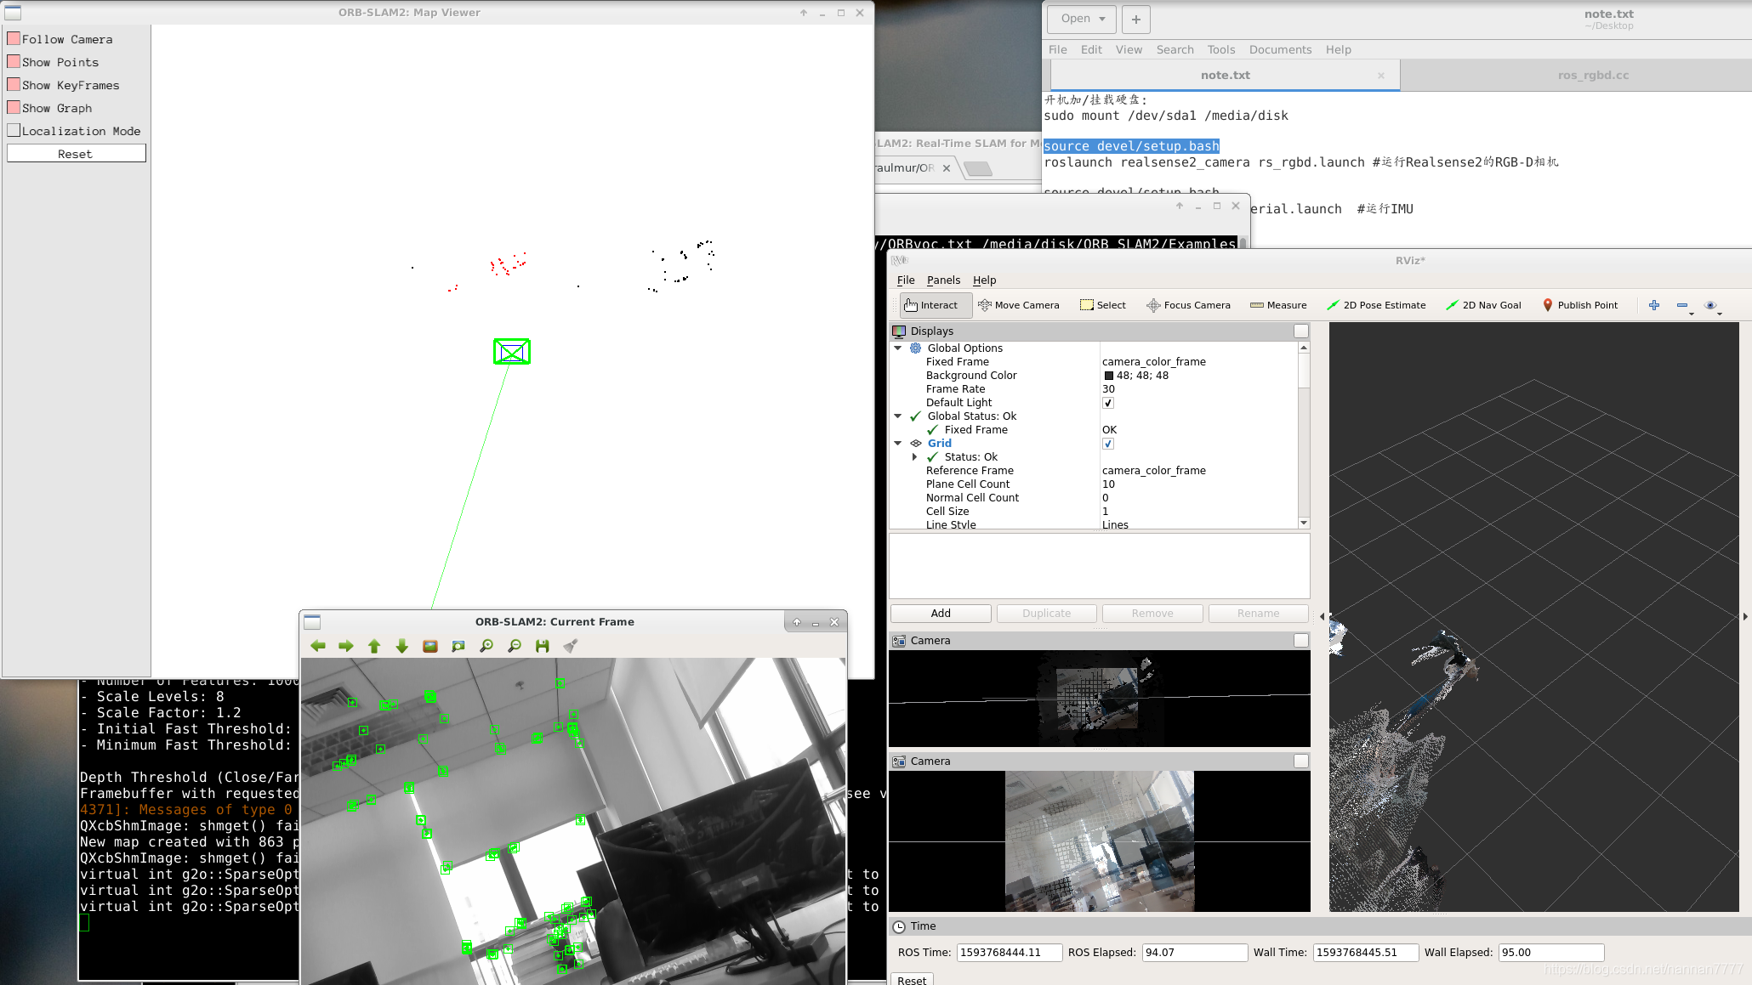
Task: Open the dropdown arrow beside Open button
Action: (x=1102, y=19)
